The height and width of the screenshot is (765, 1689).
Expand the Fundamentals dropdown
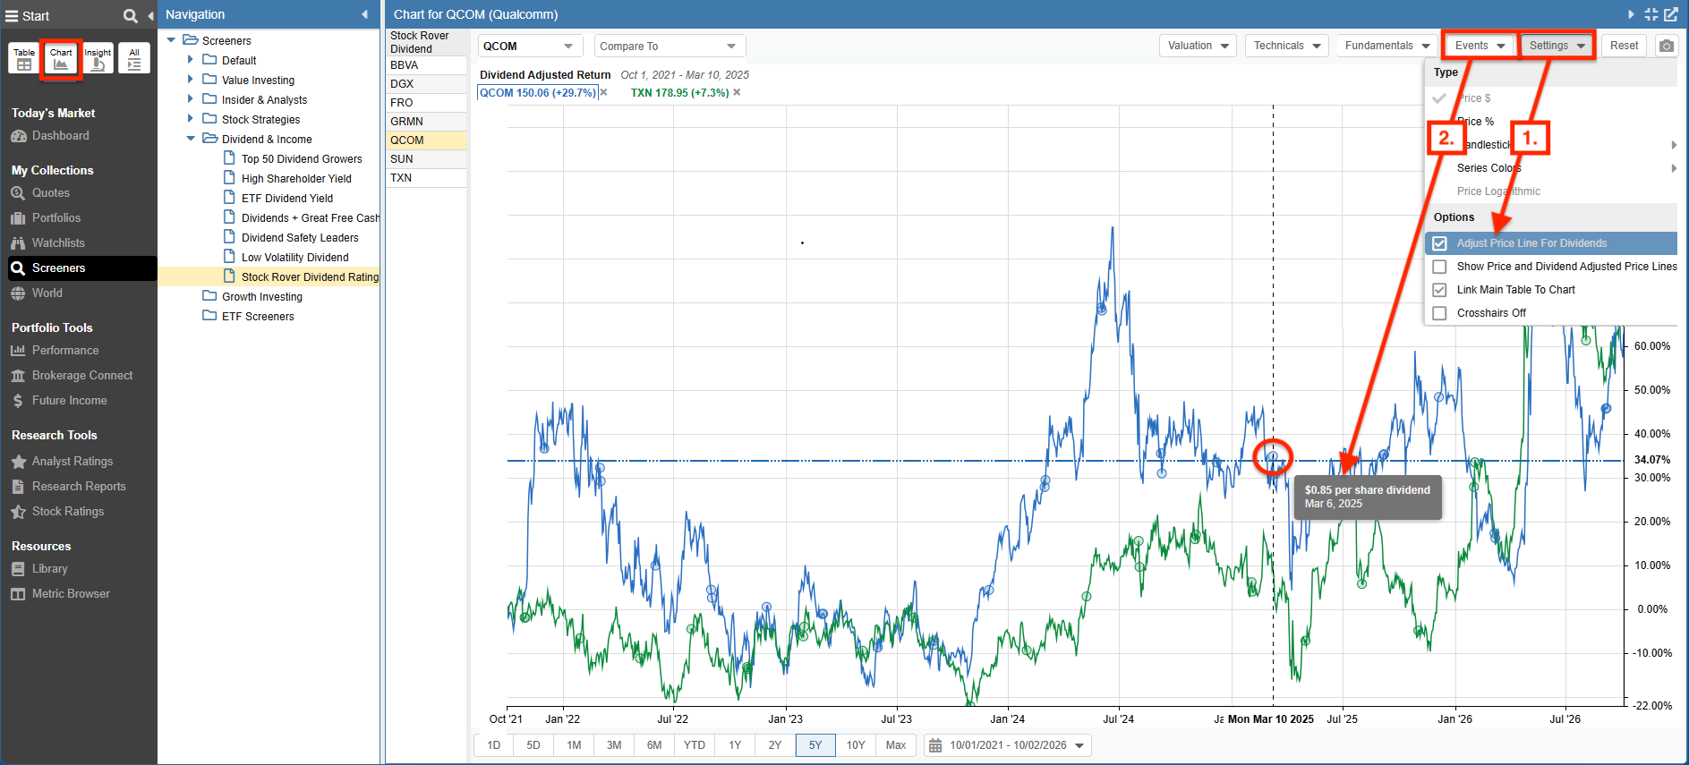[1386, 46]
